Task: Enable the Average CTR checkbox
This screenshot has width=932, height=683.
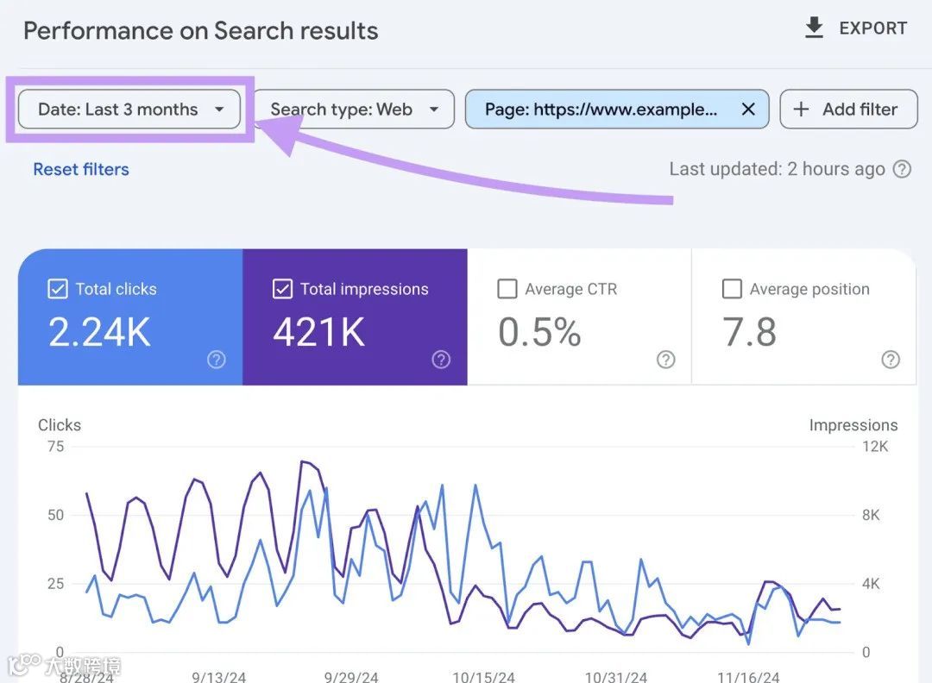Action: pyautogui.click(x=507, y=289)
